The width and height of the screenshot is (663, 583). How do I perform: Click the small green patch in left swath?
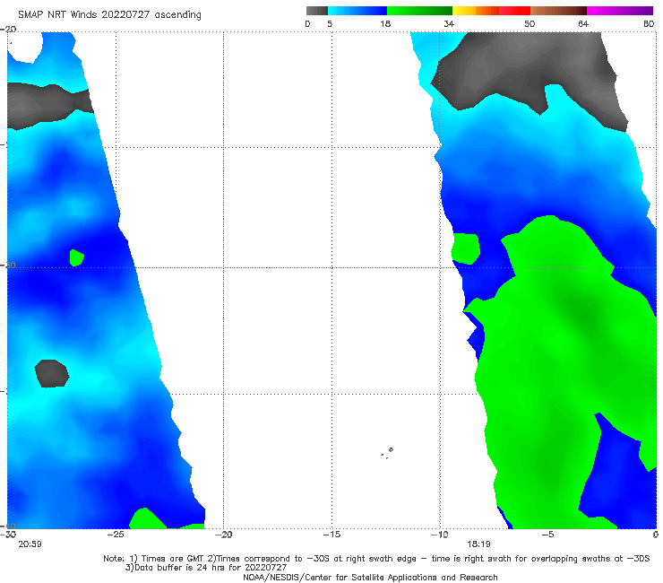76,257
